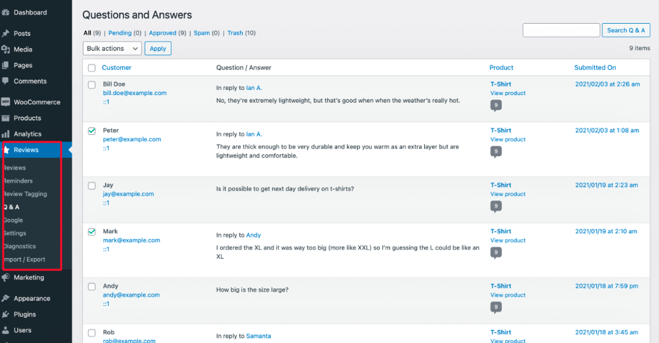Click the Q & A search input field
Viewport: 659px width, 343px height.
[561, 30]
